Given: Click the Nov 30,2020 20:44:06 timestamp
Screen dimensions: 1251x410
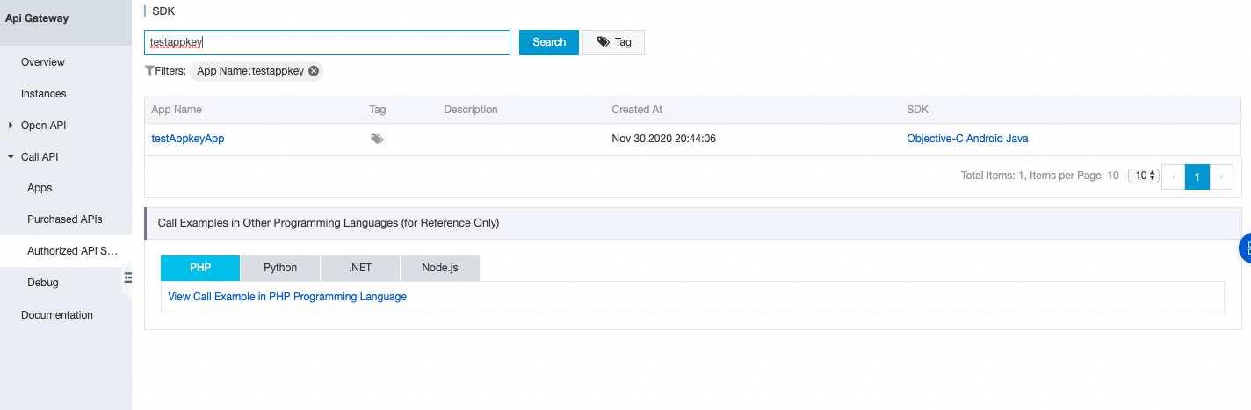Looking at the screenshot, I should click(x=663, y=139).
